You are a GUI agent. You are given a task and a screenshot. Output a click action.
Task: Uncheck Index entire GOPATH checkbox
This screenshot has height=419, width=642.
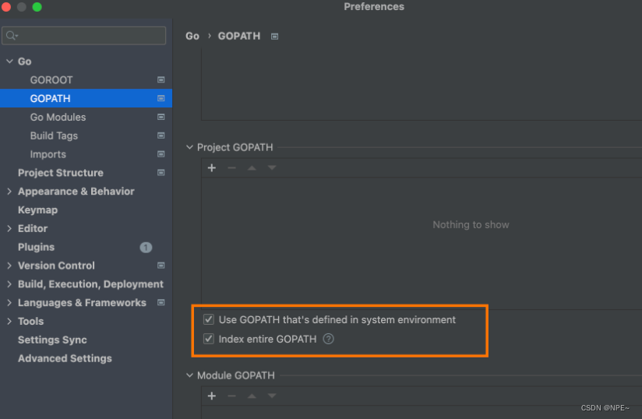tap(209, 339)
